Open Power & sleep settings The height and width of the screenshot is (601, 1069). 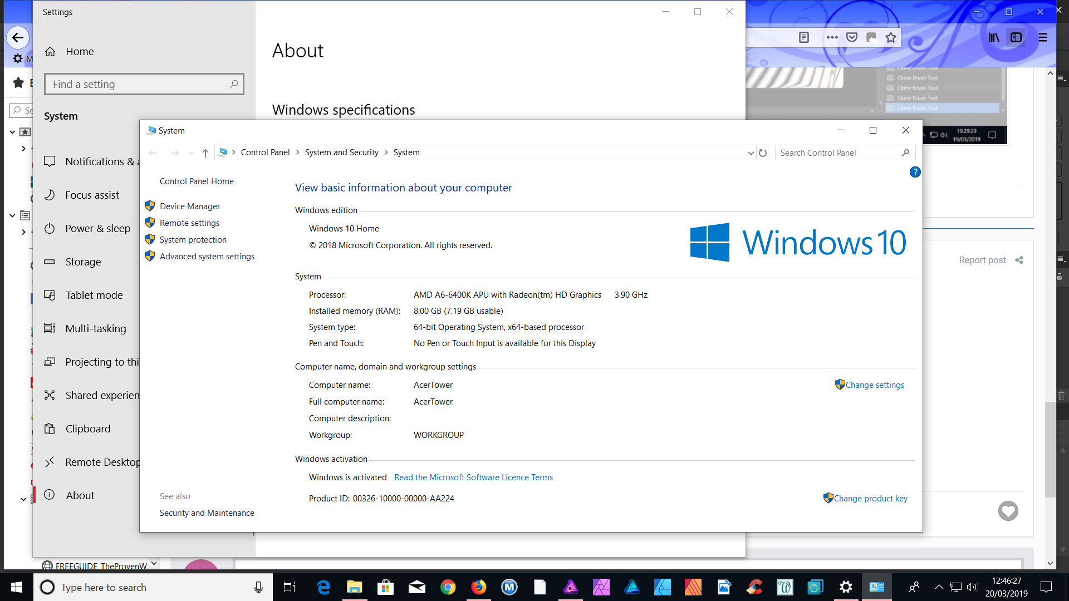[97, 229]
